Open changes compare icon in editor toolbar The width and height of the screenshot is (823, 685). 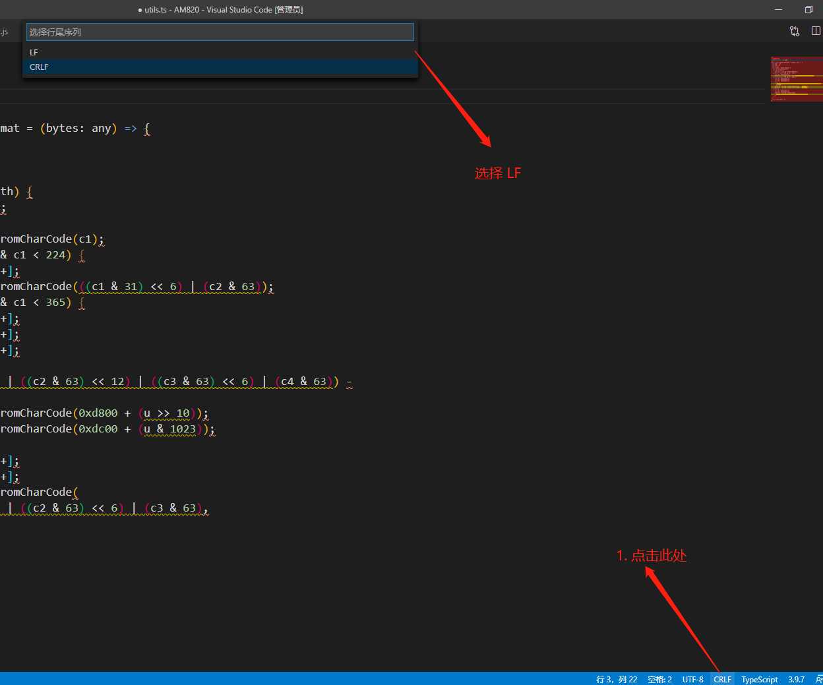click(x=795, y=31)
